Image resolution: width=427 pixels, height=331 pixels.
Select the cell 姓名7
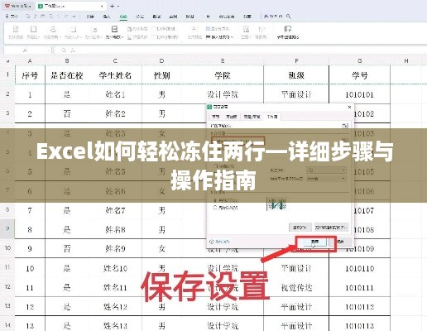point(115,211)
